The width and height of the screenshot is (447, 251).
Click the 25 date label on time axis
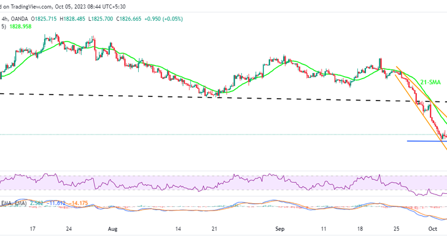(x=397, y=229)
